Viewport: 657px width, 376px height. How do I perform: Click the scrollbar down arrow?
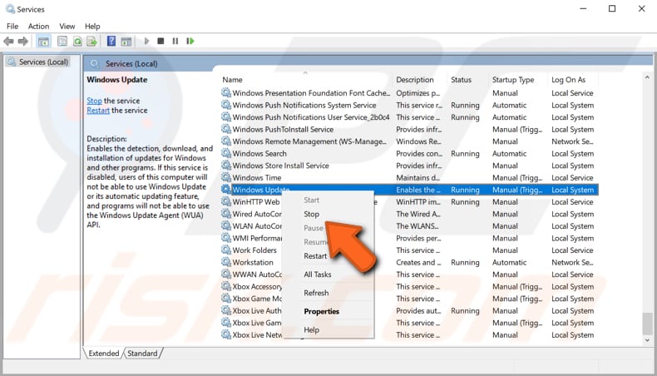click(647, 340)
